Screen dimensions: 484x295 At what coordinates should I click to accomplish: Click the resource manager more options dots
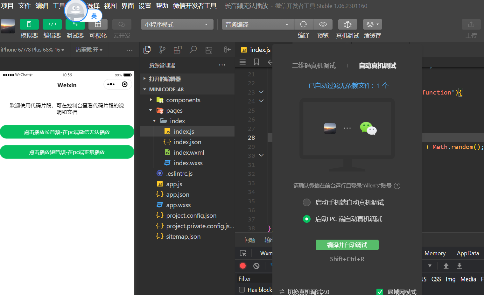pos(222,65)
